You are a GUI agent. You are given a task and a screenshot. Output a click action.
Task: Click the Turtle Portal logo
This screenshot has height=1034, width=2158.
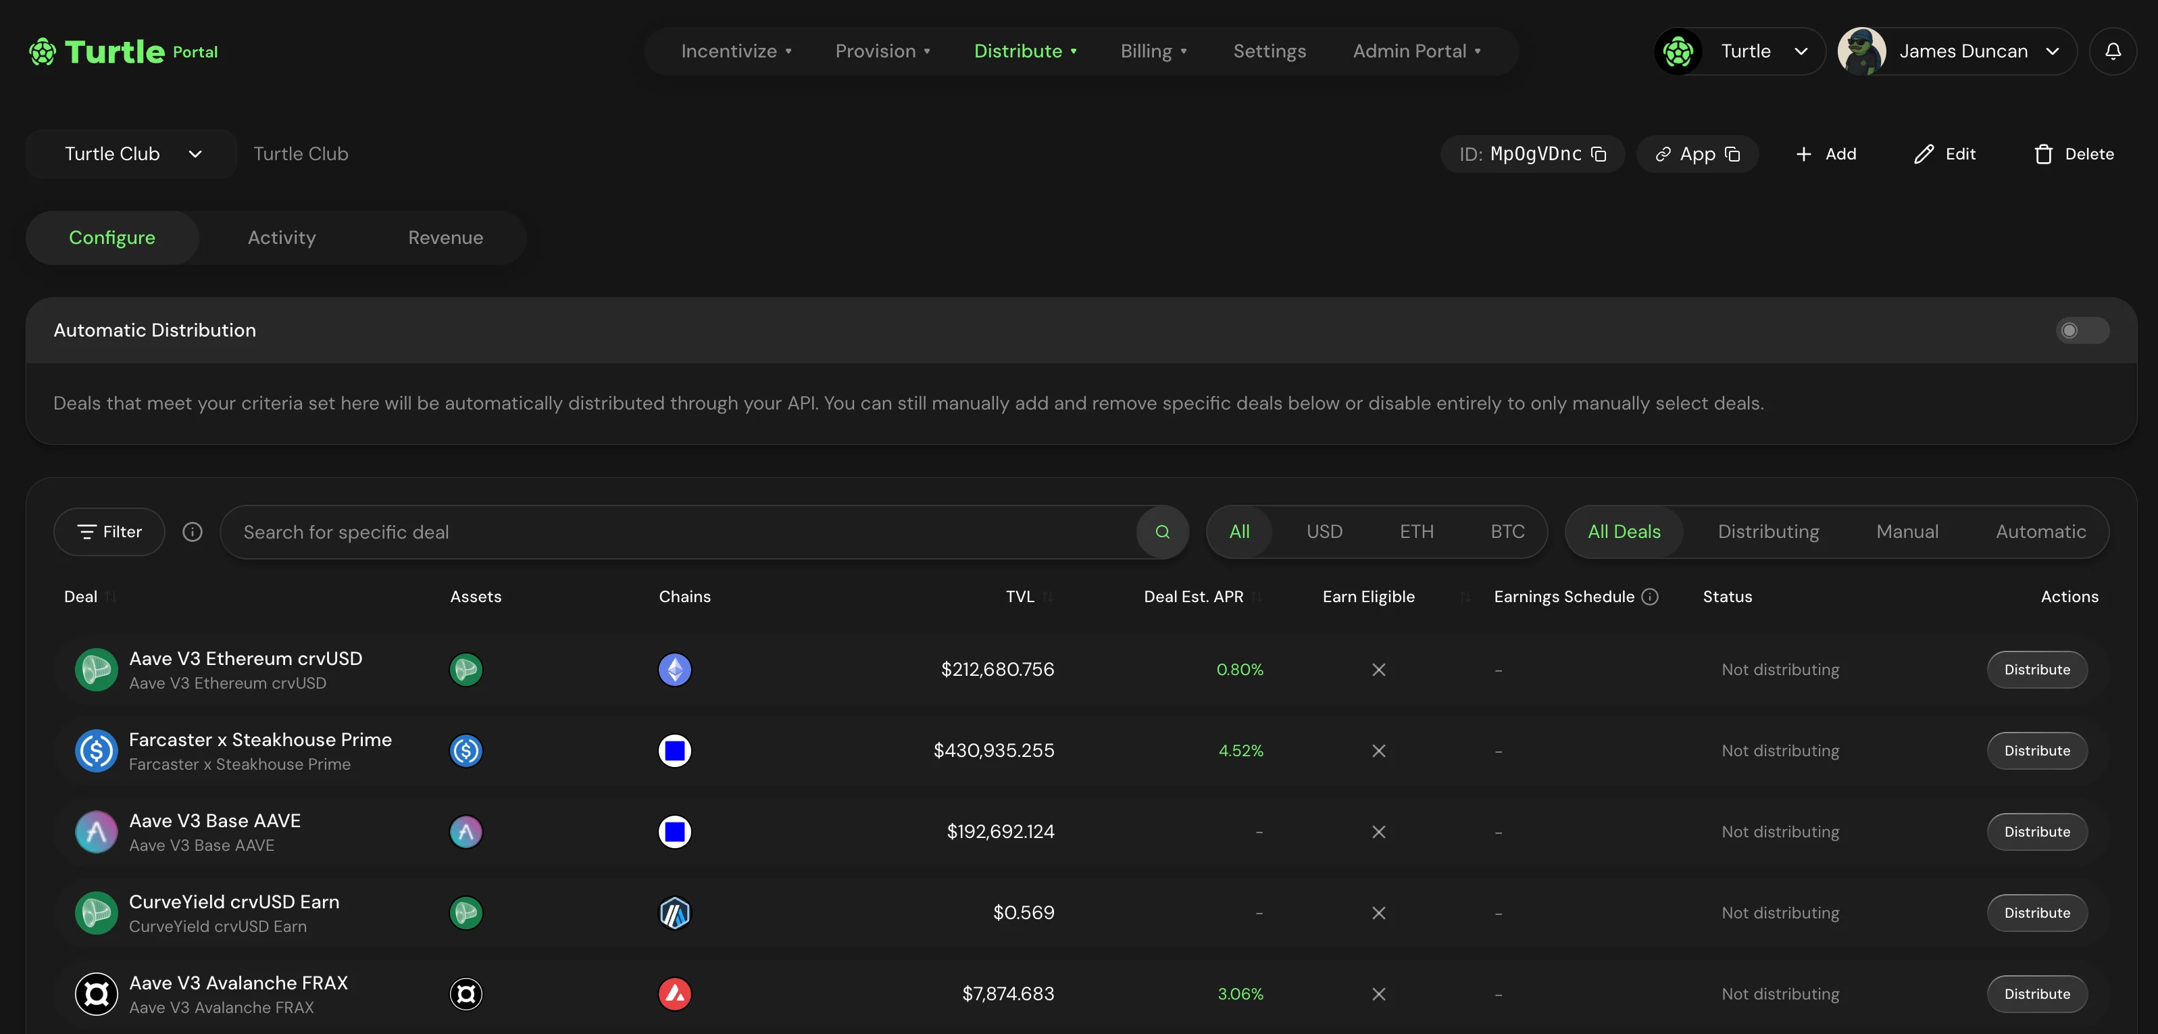(123, 52)
